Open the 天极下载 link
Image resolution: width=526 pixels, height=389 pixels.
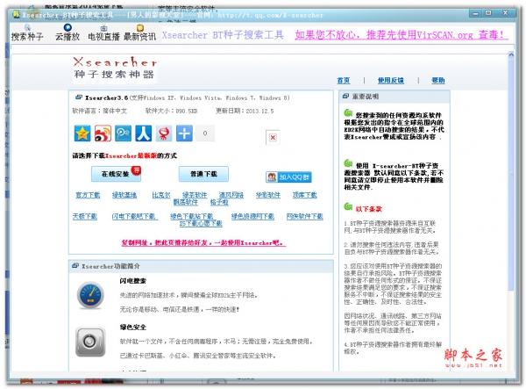[x=85, y=216]
